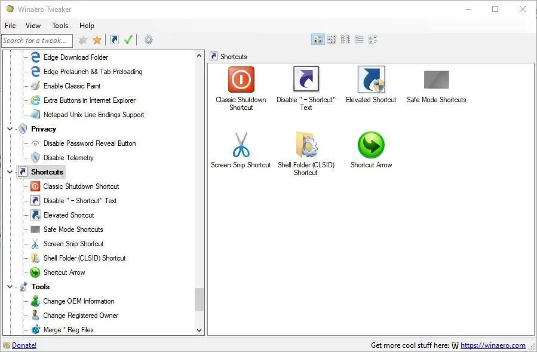Viewport: 537px width, 352px height.
Task: Open Safe Mode Shortcuts large icon
Action: [x=436, y=79]
